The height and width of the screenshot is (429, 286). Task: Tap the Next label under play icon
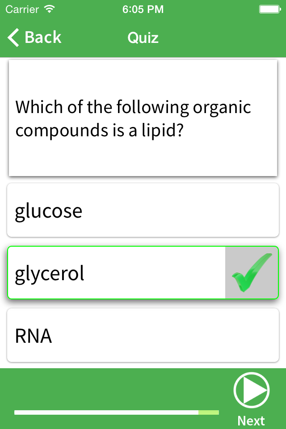(x=251, y=421)
